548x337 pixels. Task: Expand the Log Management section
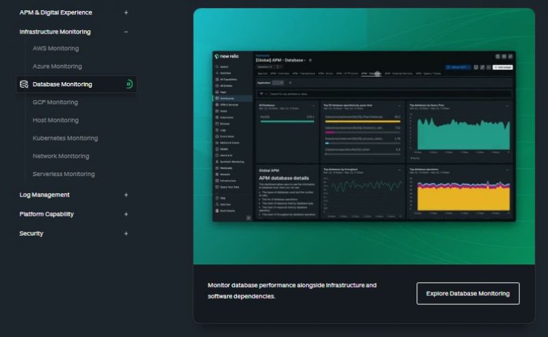coord(126,195)
